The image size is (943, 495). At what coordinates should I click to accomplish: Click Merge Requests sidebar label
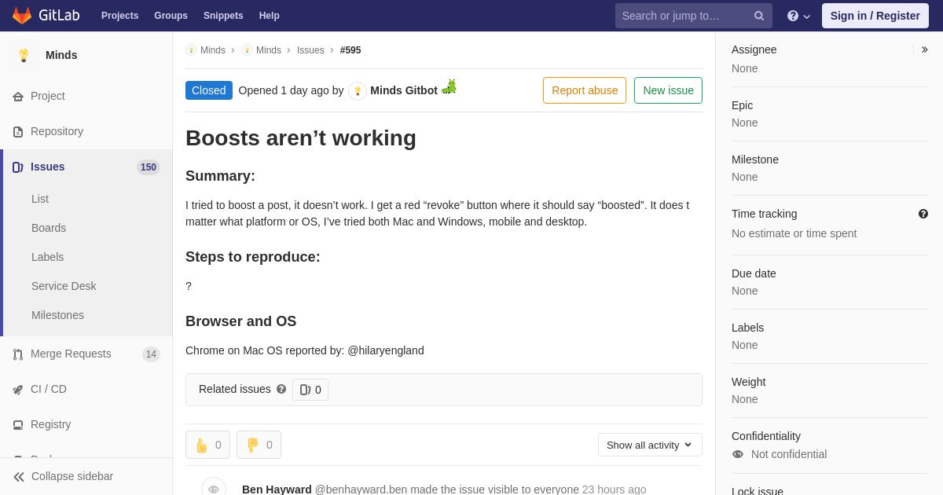pyautogui.click(x=71, y=354)
